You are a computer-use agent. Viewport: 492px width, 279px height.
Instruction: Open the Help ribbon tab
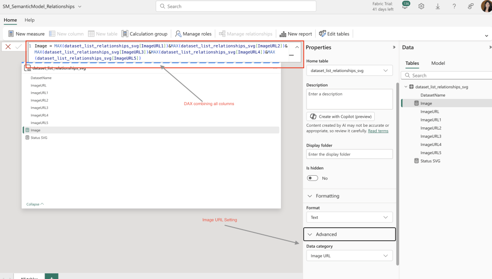coord(29,20)
